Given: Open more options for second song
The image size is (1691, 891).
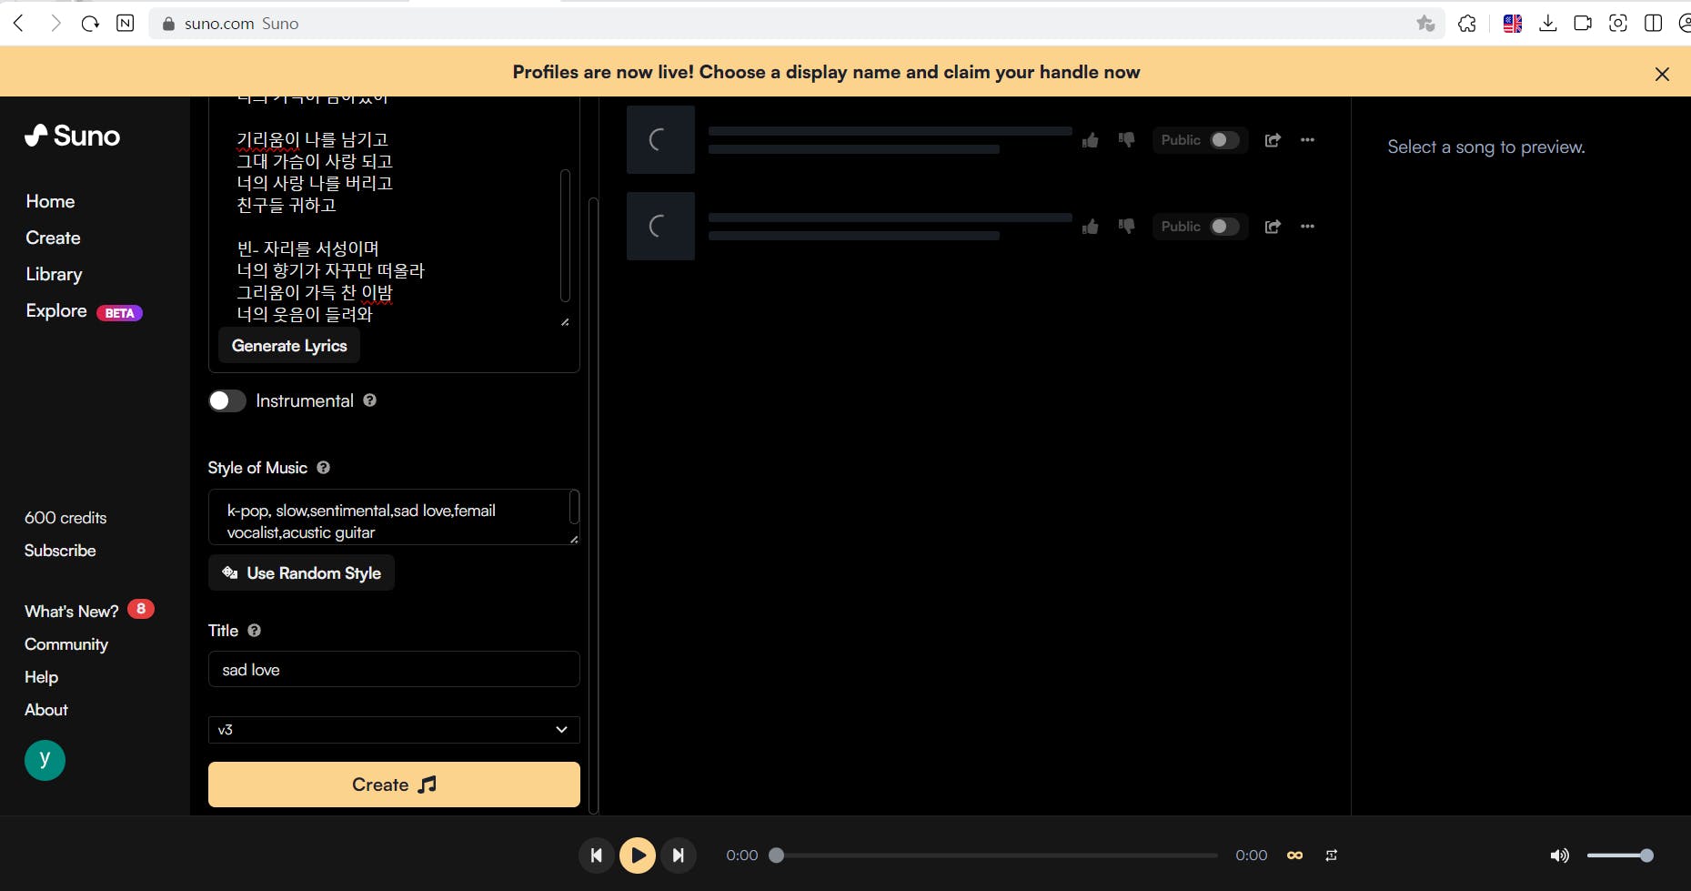Looking at the screenshot, I should pyautogui.click(x=1307, y=227).
